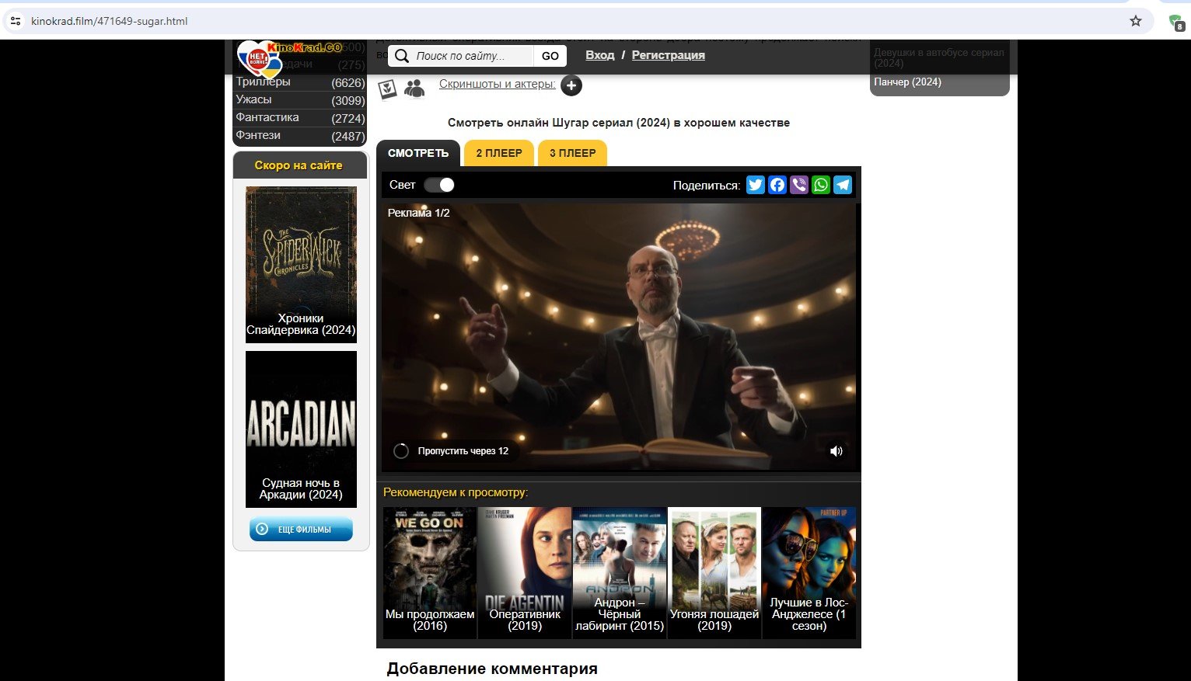Click the site search input field

coord(471,56)
